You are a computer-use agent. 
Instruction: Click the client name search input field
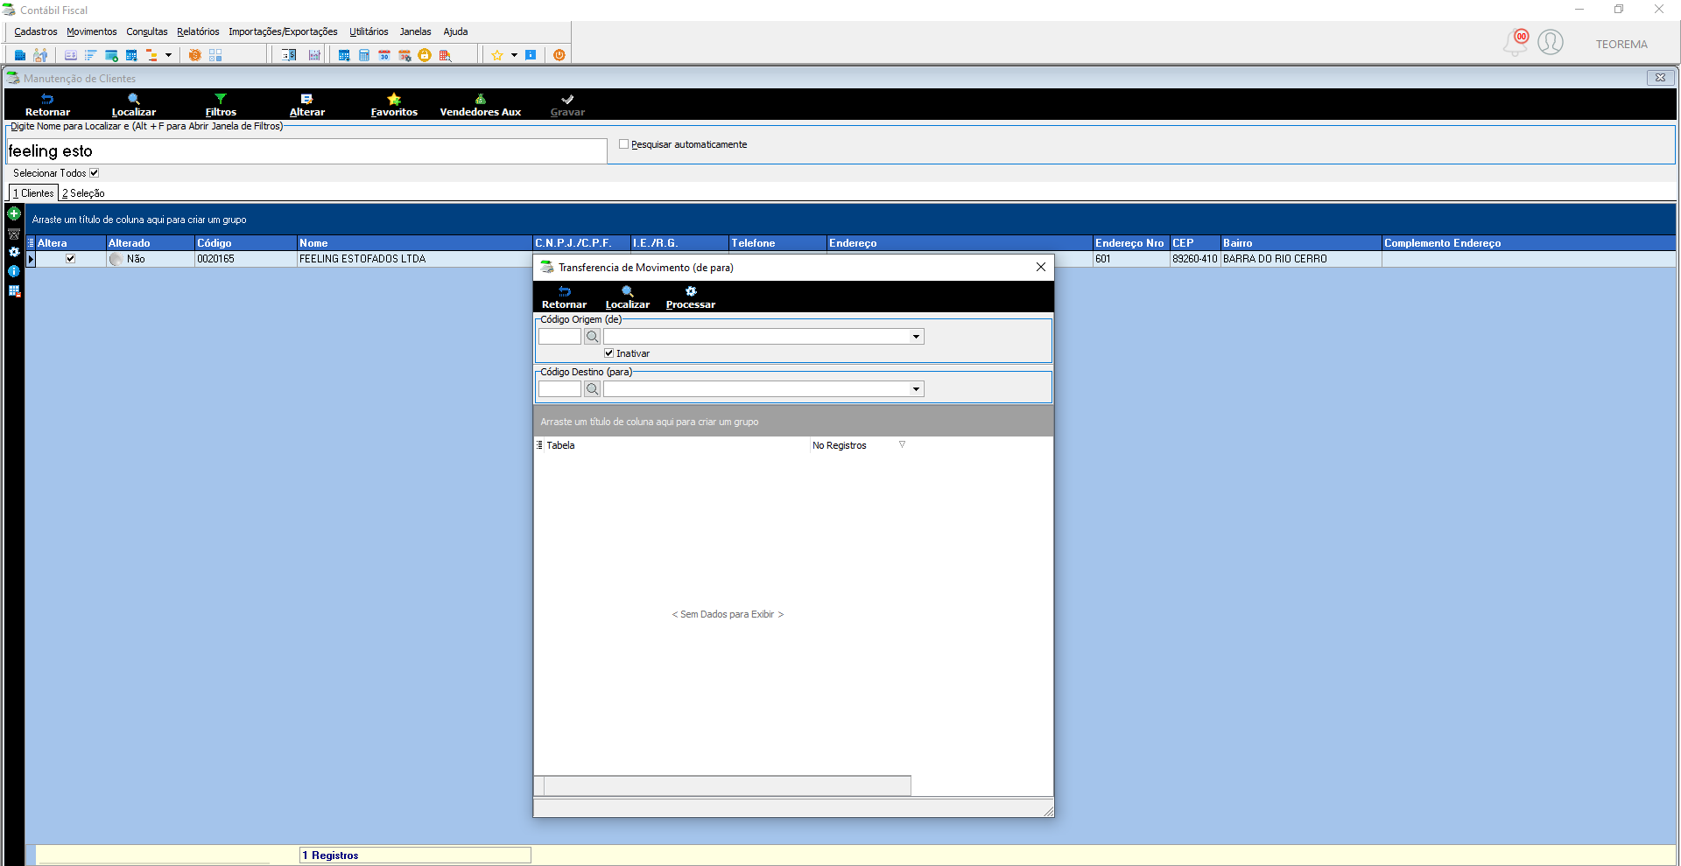click(306, 151)
